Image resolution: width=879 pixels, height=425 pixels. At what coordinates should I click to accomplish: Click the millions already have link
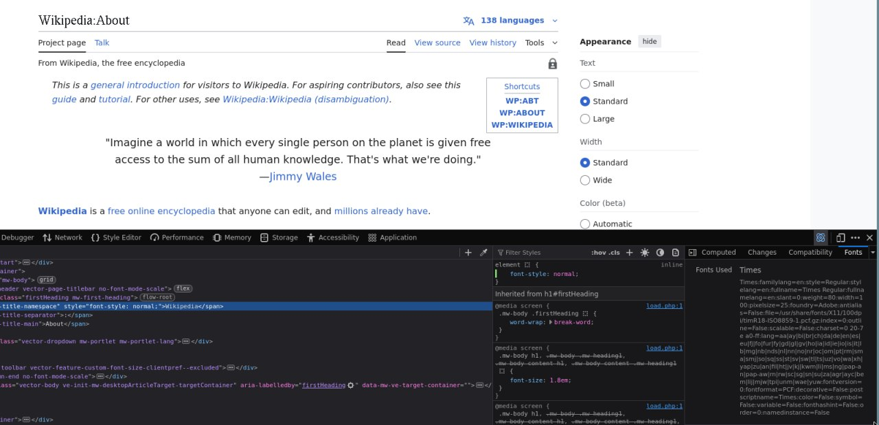(x=381, y=211)
